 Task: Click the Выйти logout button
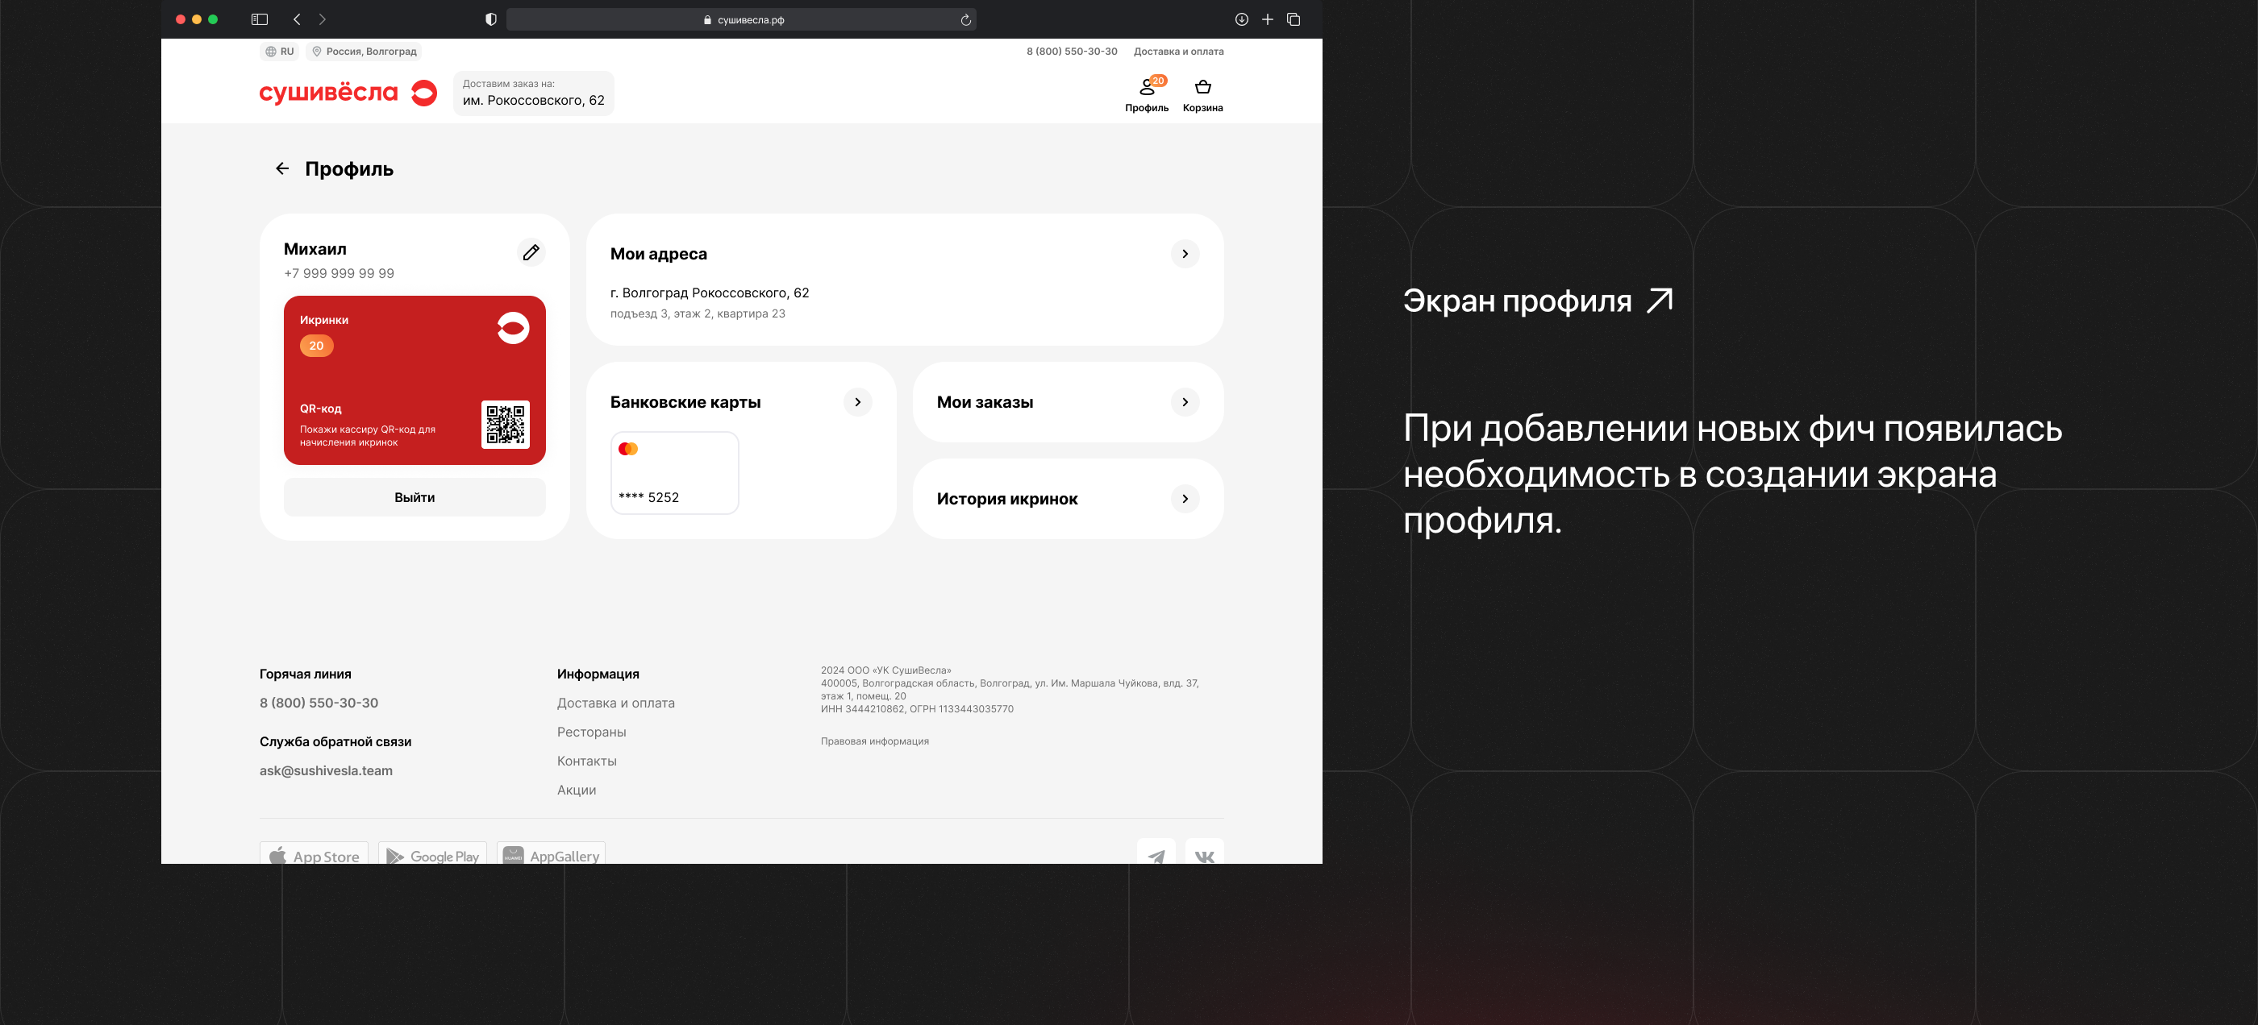click(415, 496)
